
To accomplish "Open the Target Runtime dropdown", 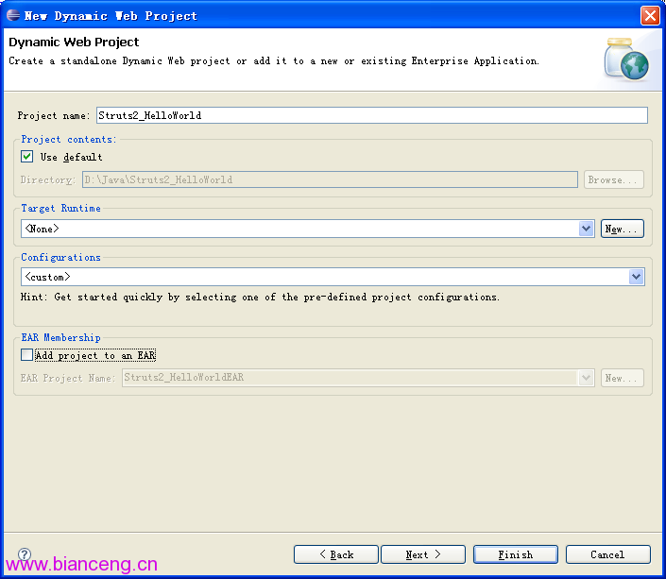I will tap(586, 229).
